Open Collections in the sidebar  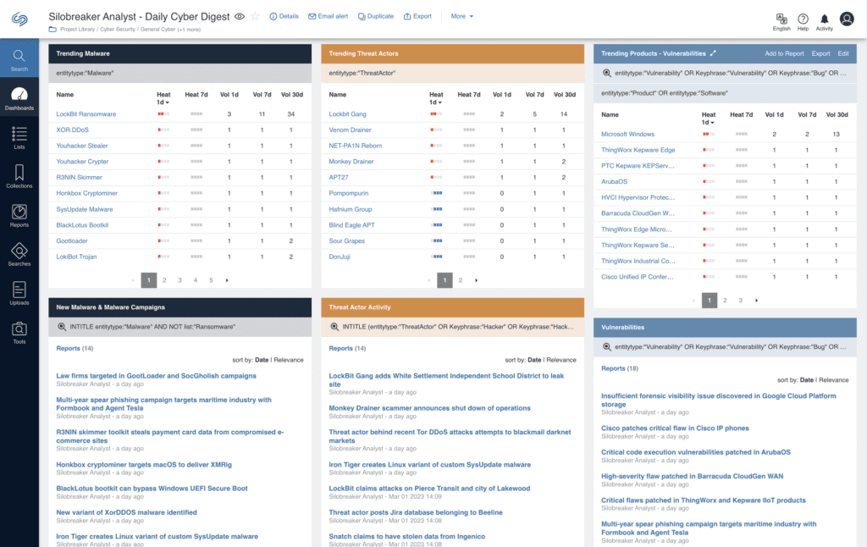tap(19, 176)
